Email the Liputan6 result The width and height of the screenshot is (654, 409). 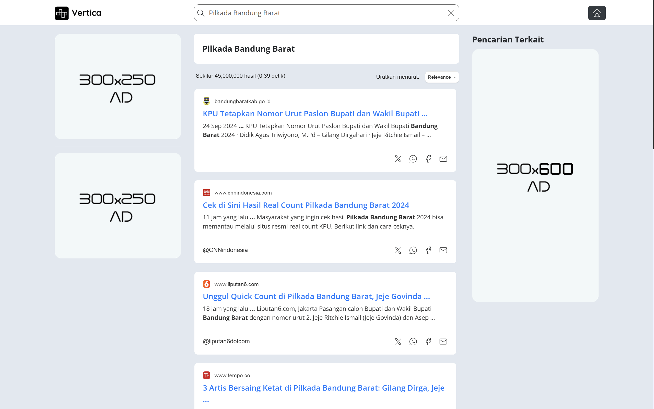pos(443,342)
